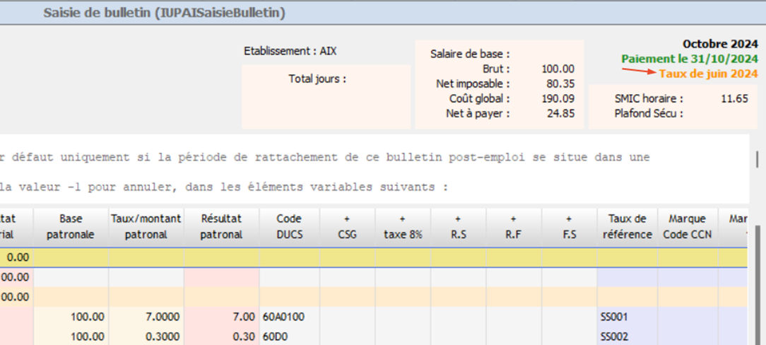
Task: Click the green Paiement le 31/10/2024 text
Action: [690, 59]
